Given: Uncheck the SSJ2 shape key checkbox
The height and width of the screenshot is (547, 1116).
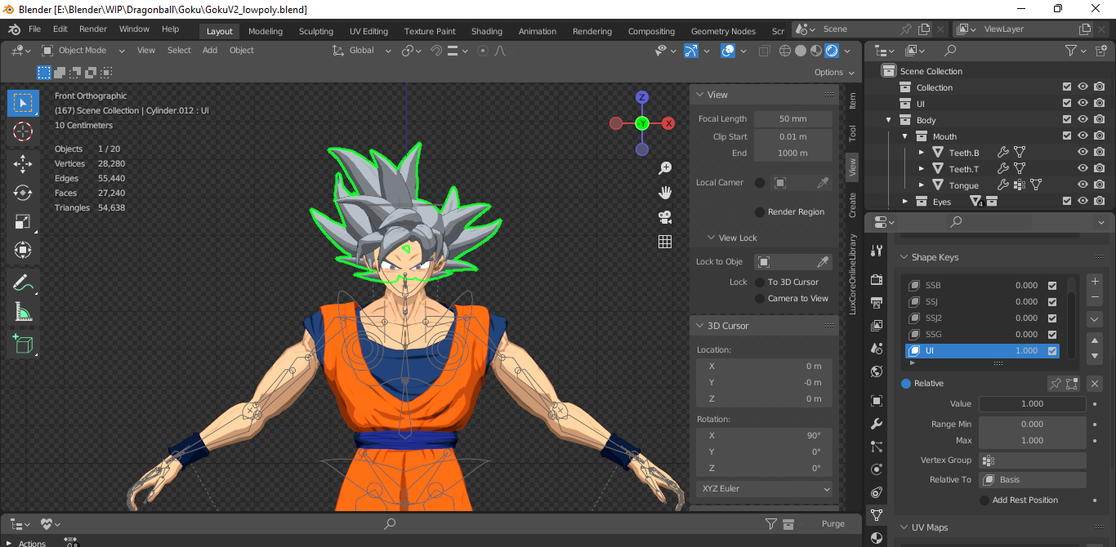Looking at the screenshot, I should click(x=1052, y=318).
